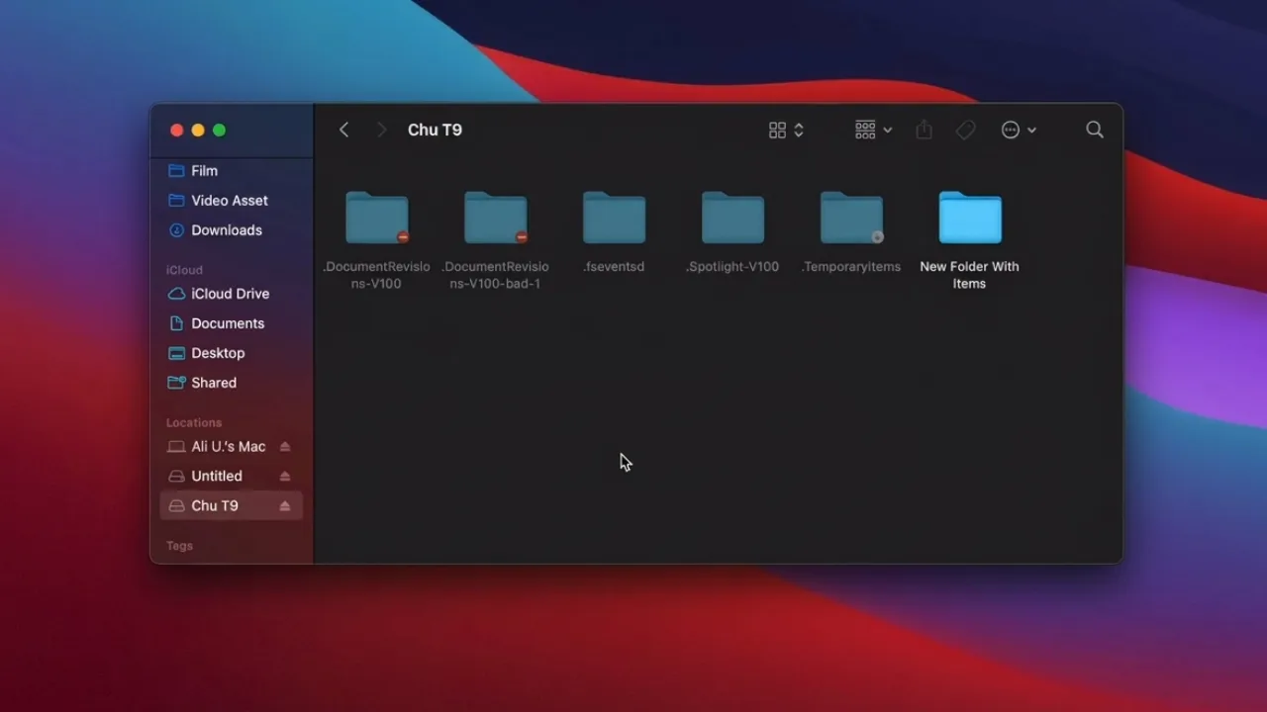
Task: Click the '.fseventsd' name label
Action: [614, 267]
